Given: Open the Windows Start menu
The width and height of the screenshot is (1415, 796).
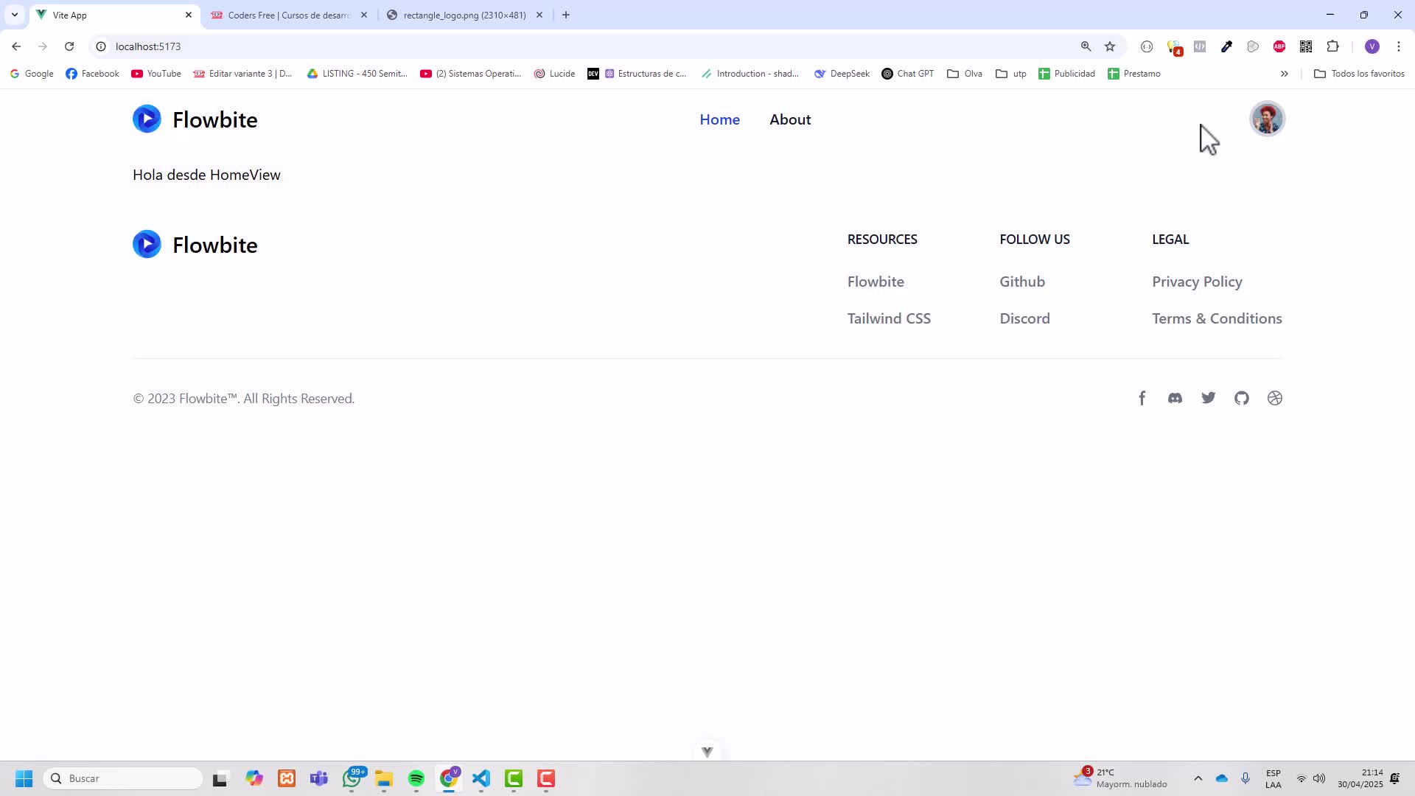Looking at the screenshot, I should tap(24, 778).
